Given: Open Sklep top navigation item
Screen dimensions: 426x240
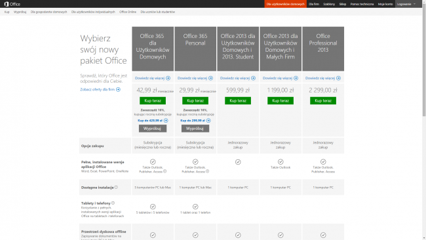Looking at the screenshot, I should tap(343, 4).
